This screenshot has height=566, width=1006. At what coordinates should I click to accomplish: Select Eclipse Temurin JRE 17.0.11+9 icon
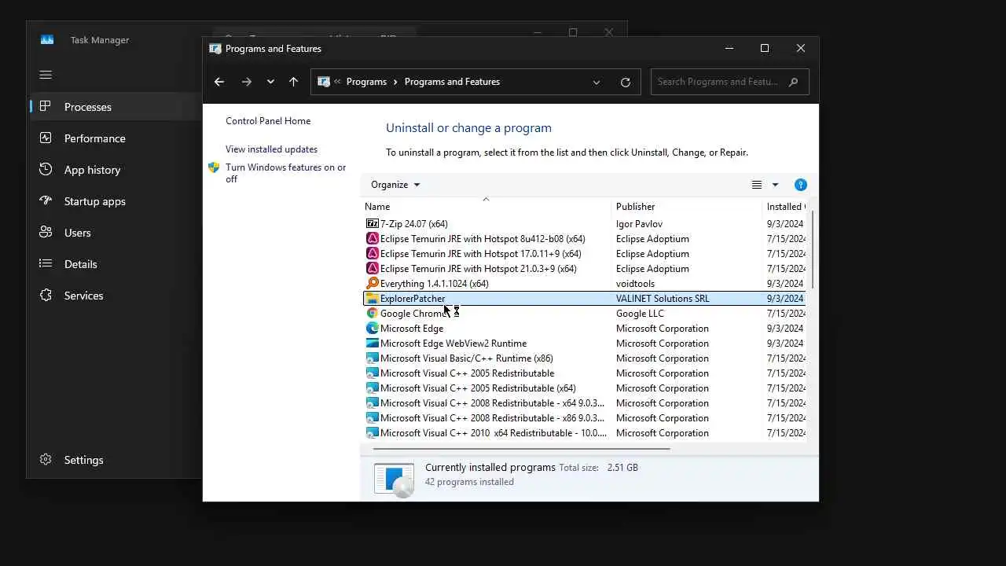click(x=373, y=254)
